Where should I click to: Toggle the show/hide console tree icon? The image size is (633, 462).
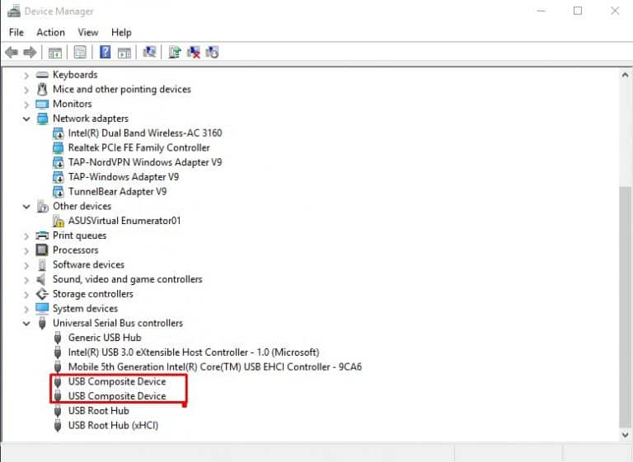tap(55, 53)
